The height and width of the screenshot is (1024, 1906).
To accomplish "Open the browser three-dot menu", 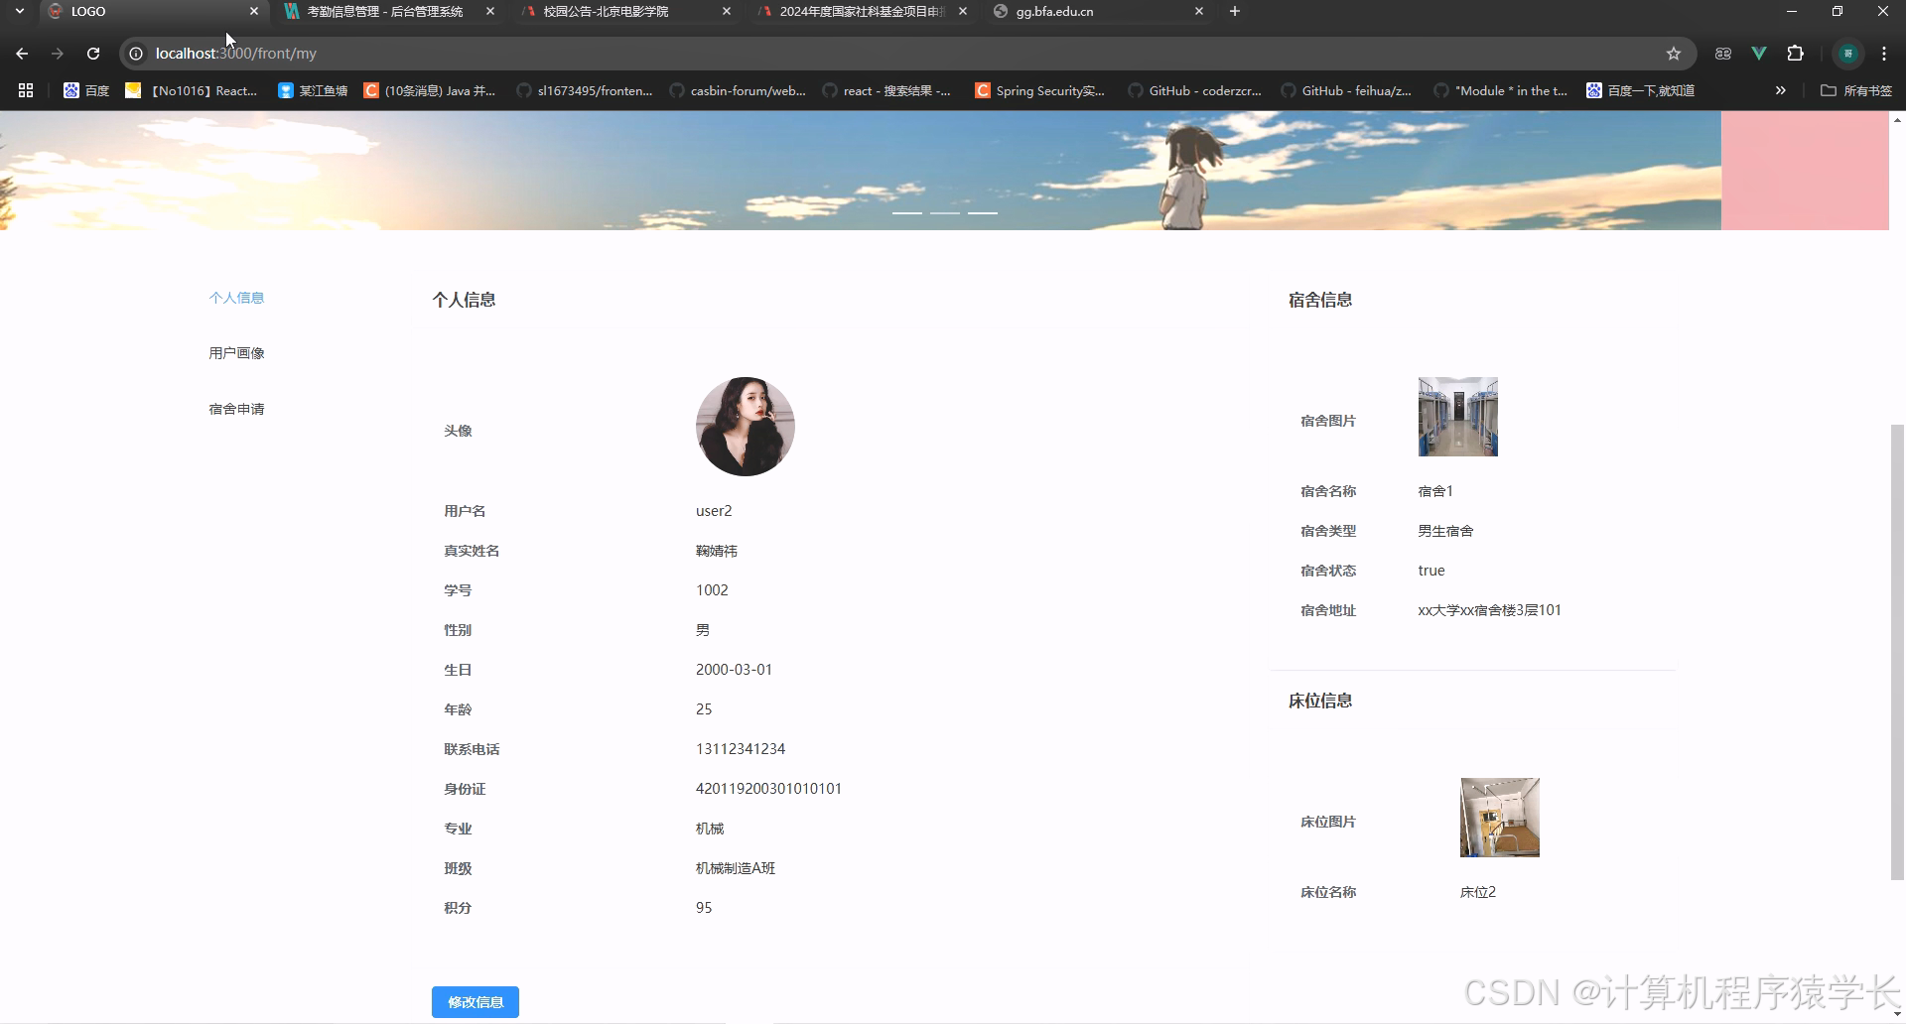I will click(1883, 54).
